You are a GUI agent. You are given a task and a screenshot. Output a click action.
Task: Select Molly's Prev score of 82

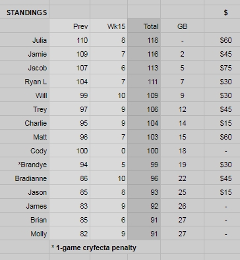tap(70, 234)
